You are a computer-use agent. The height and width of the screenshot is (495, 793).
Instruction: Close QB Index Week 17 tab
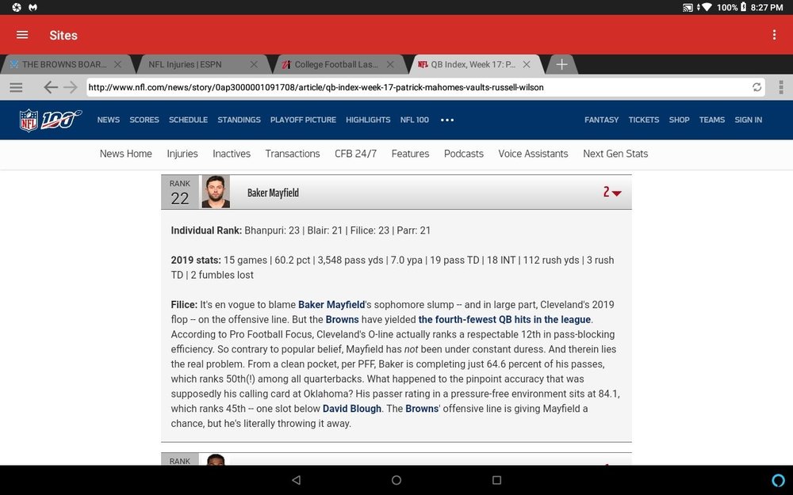click(527, 65)
